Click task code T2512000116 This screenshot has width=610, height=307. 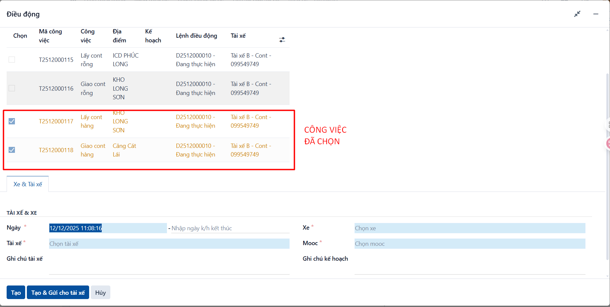56,89
